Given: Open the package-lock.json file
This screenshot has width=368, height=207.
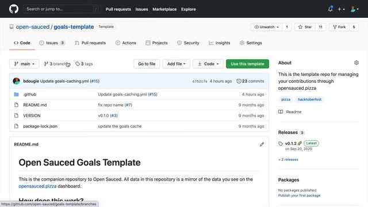Looking at the screenshot, I should click(x=40, y=126).
